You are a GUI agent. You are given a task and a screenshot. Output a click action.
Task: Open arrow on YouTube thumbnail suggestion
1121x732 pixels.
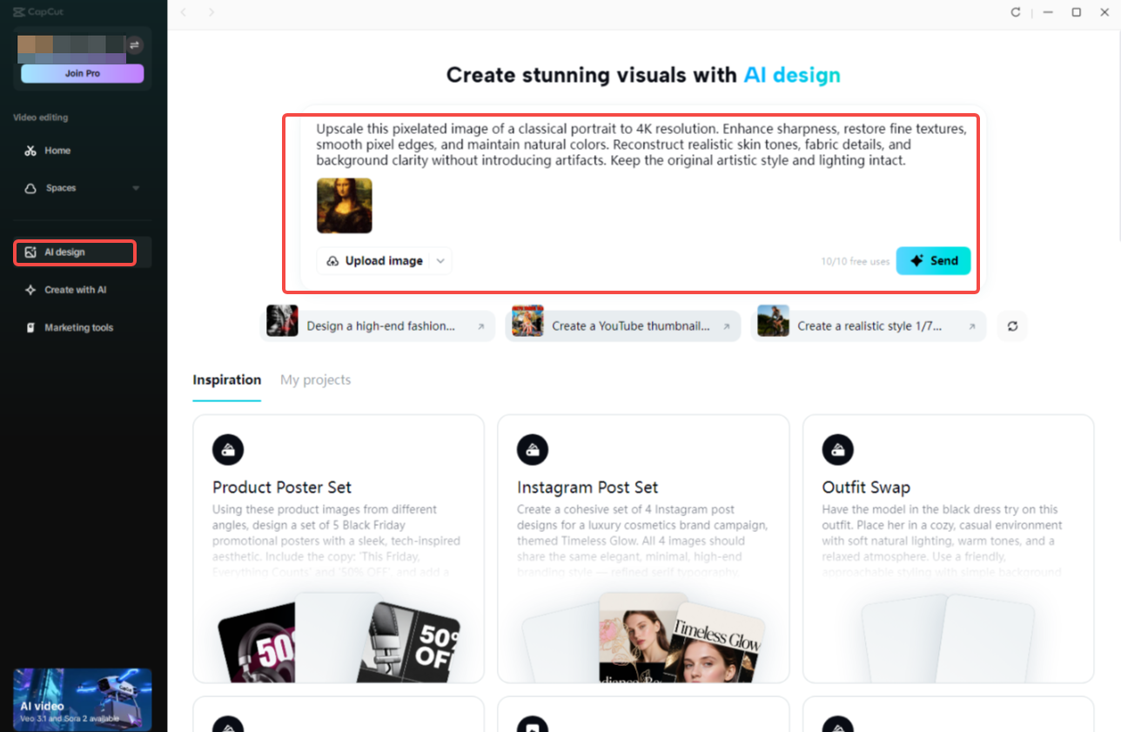click(727, 326)
